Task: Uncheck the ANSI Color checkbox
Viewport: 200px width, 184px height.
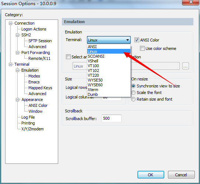Action: (x=137, y=40)
